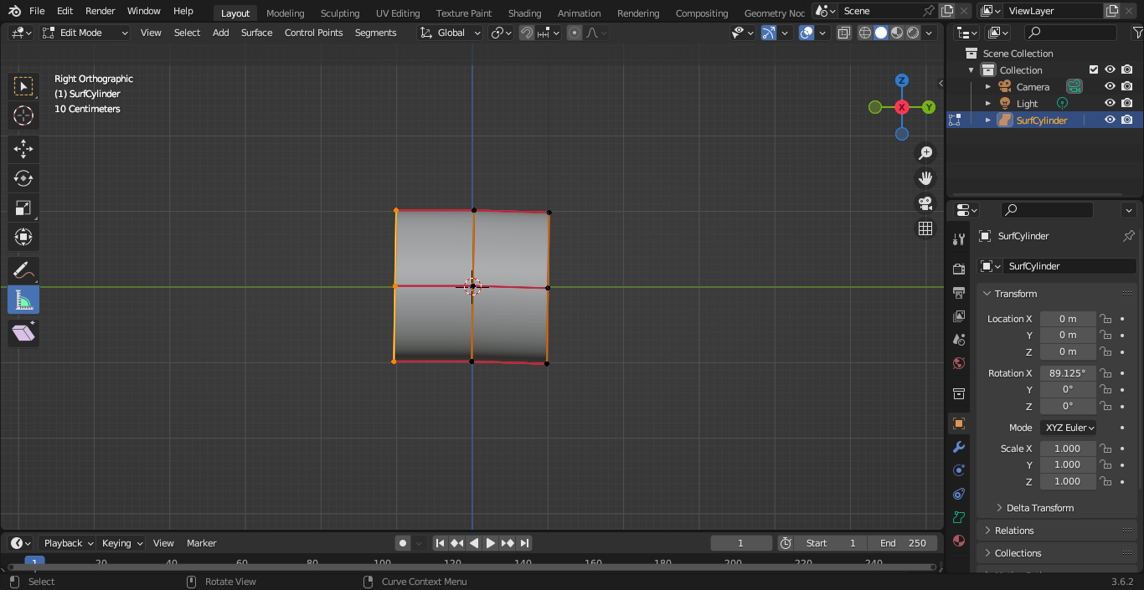This screenshot has width=1144, height=590.
Task: Open the Physics properties tab
Action: coord(959,470)
